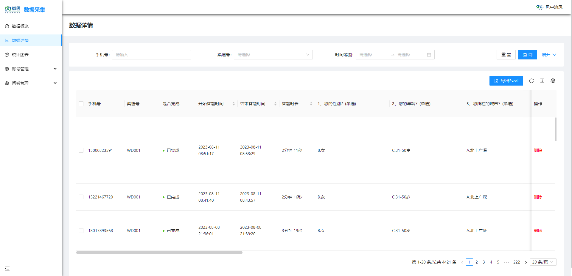Image resolution: width=572 pixels, height=276 pixels.
Task: Click the dashboard icon beside 数据概览
Action: (7, 26)
